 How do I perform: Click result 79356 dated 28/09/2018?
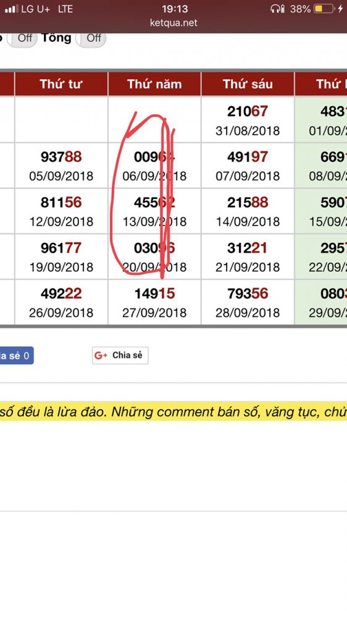click(x=248, y=302)
